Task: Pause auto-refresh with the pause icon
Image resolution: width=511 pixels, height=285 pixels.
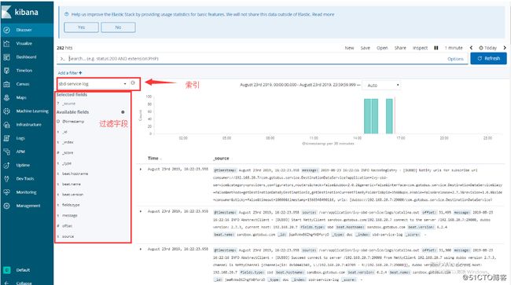Action: point(436,48)
